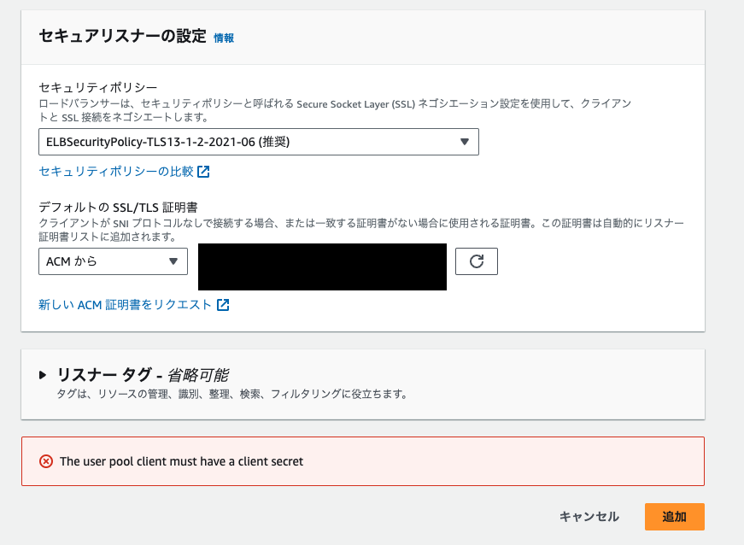Click the キャンセル button
This screenshot has width=744, height=545.
(589, 517)
